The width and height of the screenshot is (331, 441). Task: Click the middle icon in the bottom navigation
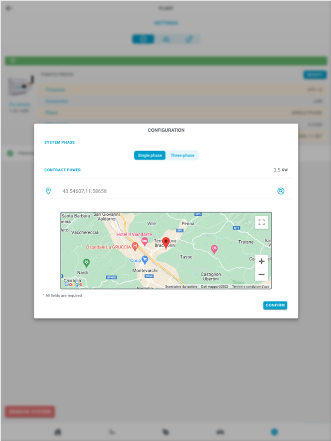point(166,432)
